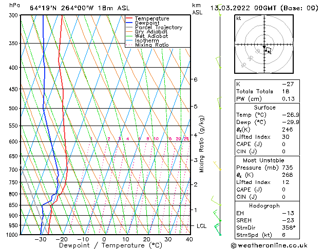The height and width of the screenshot is (249, 323).
Task: Click the wind barb at 1000 hPa
Action: pos(218,229)
